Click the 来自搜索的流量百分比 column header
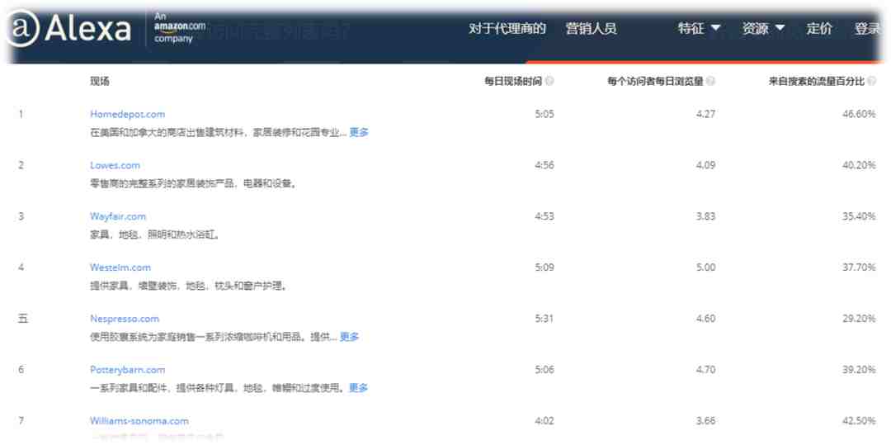The height and width of the screenshot is (445, 891). pos(817,81)
